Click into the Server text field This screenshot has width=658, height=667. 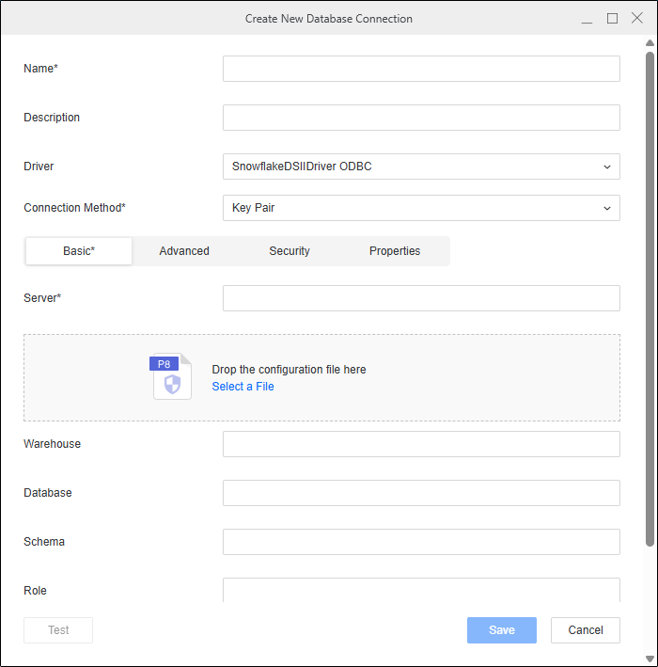421,298
